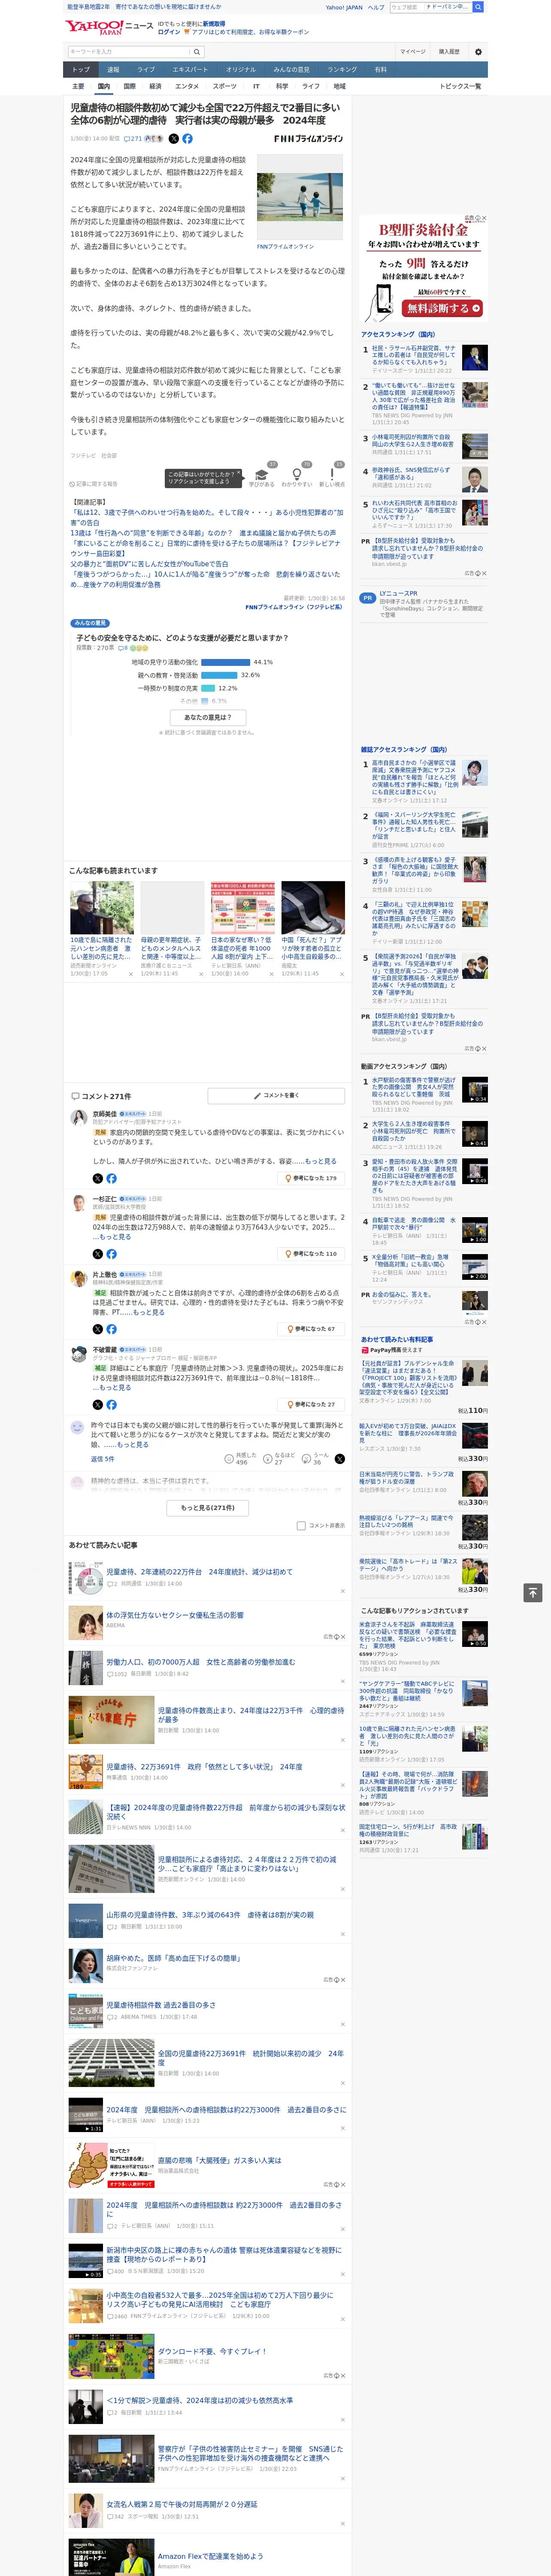This screenshot has width=551, height=2576.
Task: Select the 'スポーツ' category tab
Action: (x=224, y=86)
